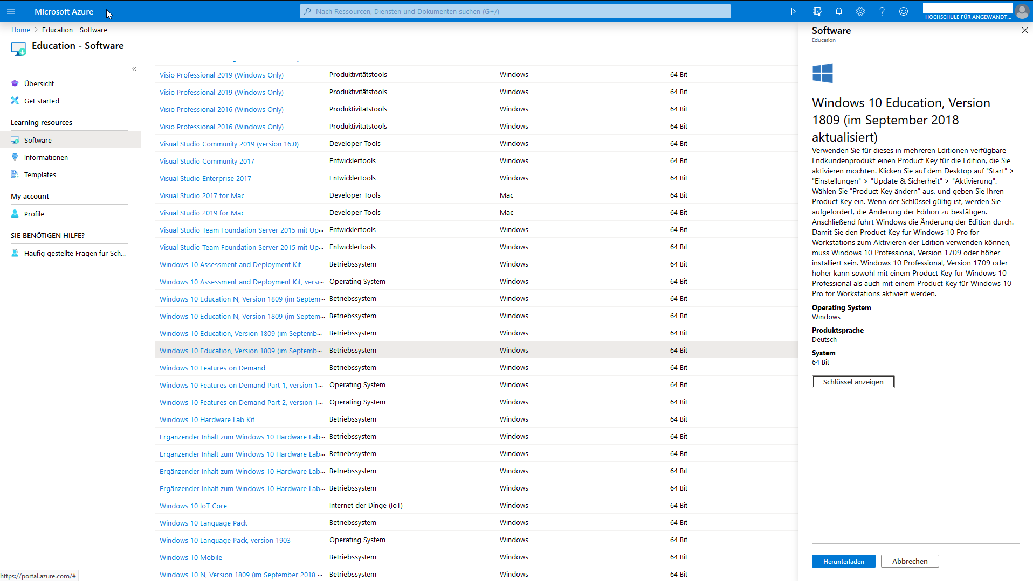Click the Get started icon
This screenshot has width=1033, height=581.
15,101
